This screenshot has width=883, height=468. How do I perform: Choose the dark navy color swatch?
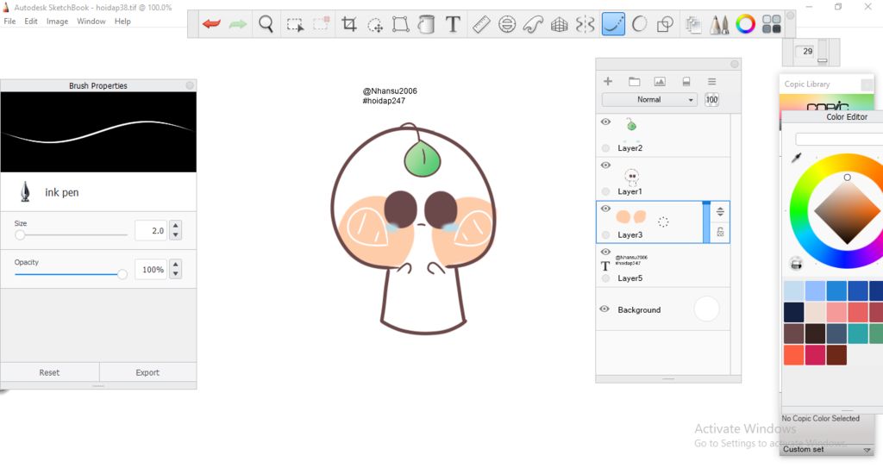click(x=793, y=312)
